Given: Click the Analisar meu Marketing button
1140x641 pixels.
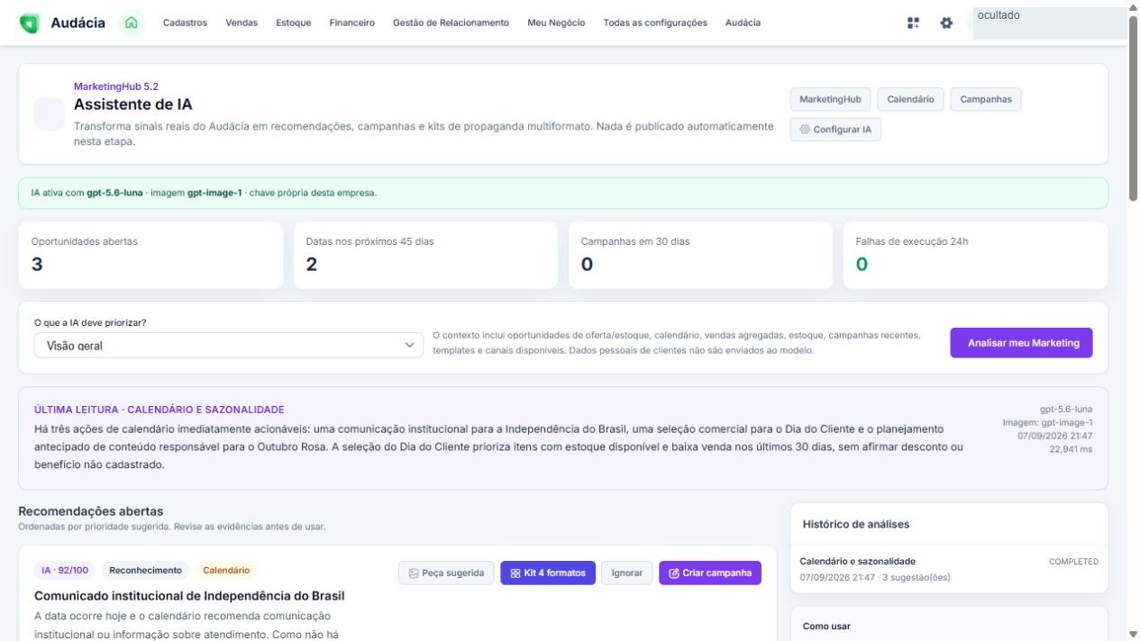Looking at the screenshot, I should [x=1021, y=343].
